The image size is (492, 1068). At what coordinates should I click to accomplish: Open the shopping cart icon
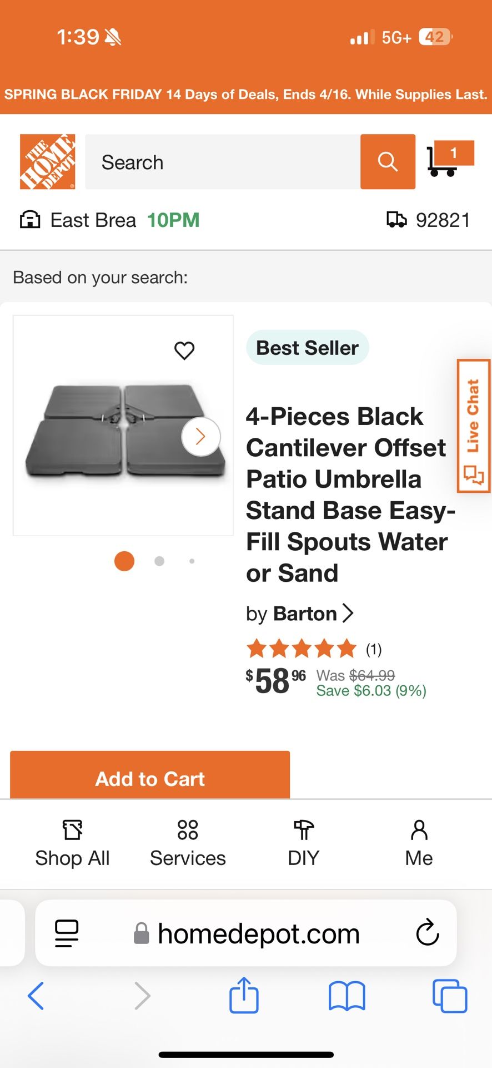click(449, 159)
